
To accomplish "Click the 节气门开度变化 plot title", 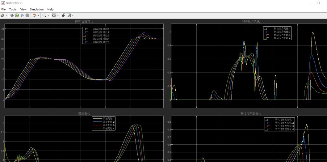I will (x=251, y=113).
